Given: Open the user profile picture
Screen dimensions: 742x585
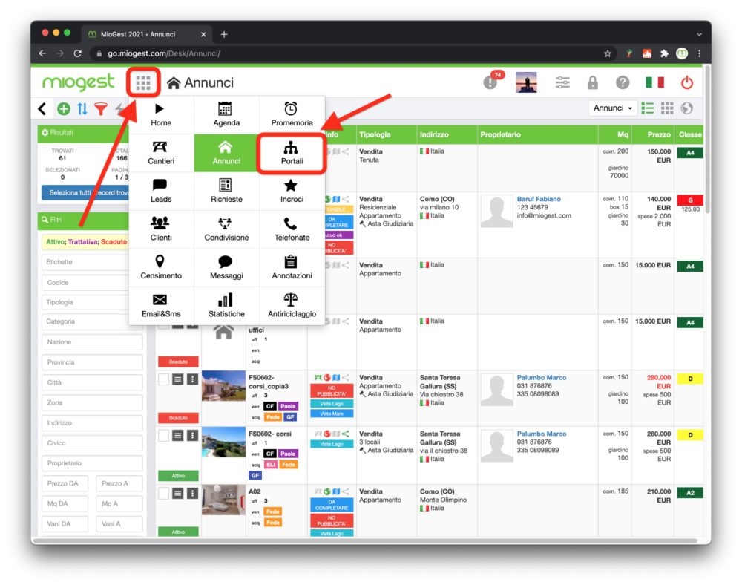Looking at the screenshot, I should [x=526, y=82].
